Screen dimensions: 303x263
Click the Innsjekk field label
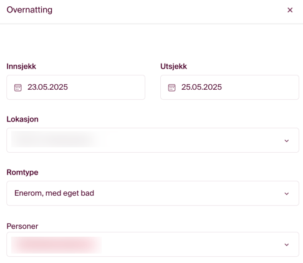(21, 67)
